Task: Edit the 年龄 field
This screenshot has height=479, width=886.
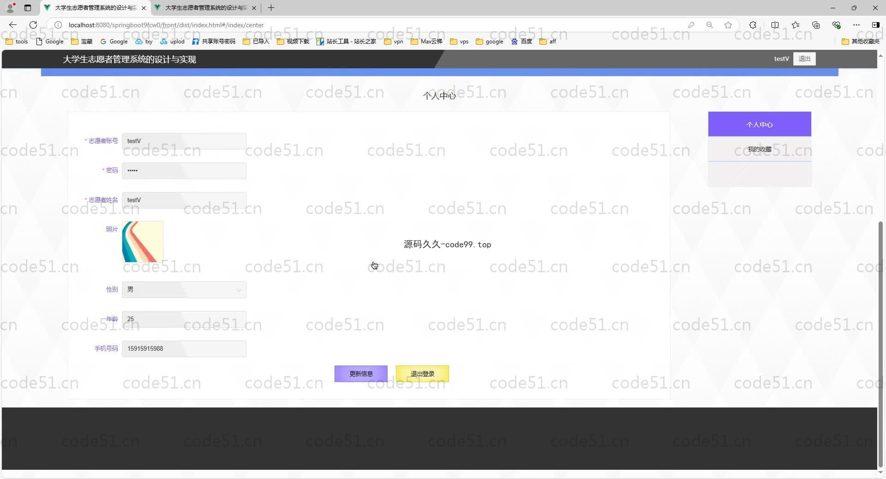Action: tap(184, 319)
